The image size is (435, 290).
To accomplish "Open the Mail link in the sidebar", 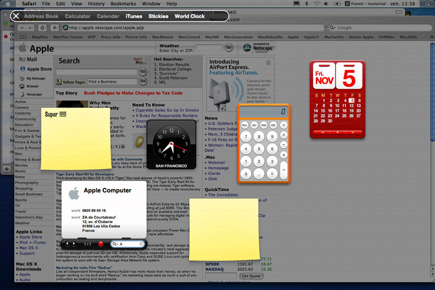I will click(x=32, y=59).
